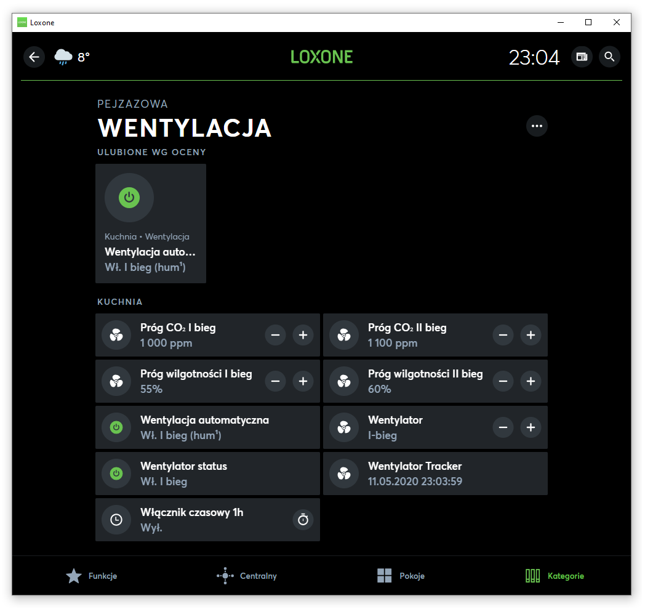Toggle the green power button in favorite card
The image size is (645, 609).
click(129, 198)
